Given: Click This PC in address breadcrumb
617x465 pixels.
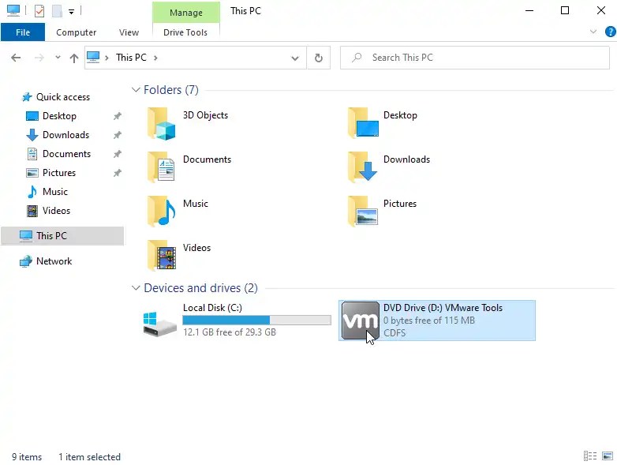Looking at the screenshot, I should click(131, 58).
